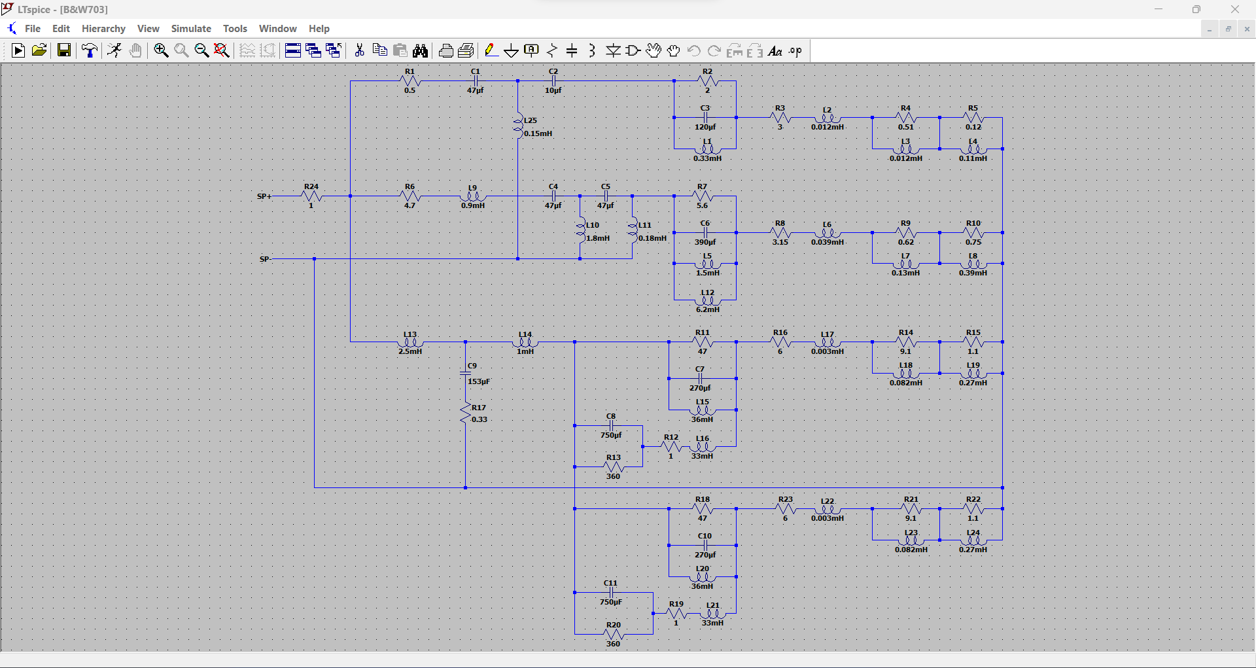Select the Text Aa tool
Image resolution: width=1256 pixels, height=668 pixels.
(775, 50)
